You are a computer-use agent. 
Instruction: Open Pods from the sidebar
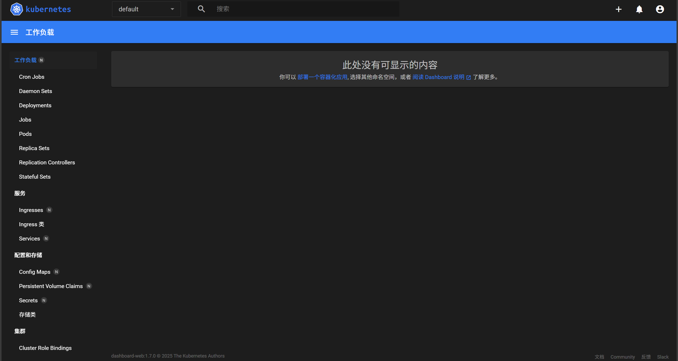click(25, 134)
